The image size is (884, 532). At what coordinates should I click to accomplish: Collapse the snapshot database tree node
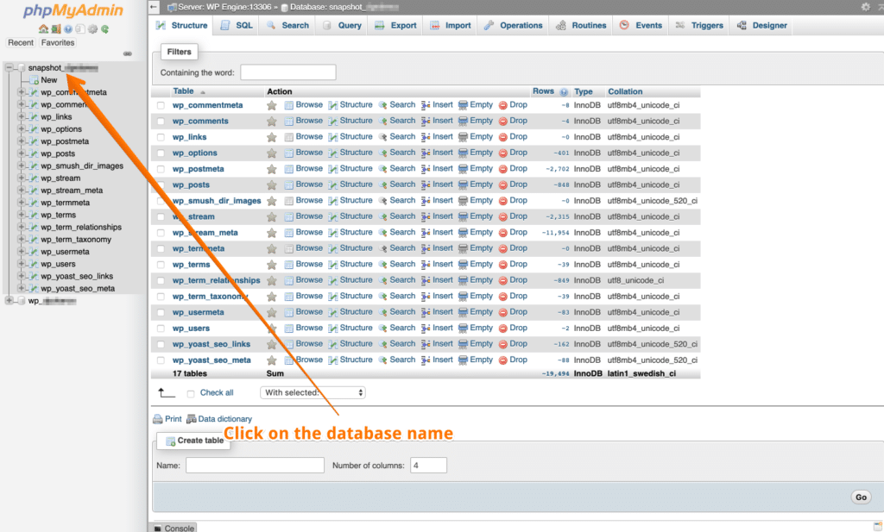pyautogui.click(x=9, y=67)
